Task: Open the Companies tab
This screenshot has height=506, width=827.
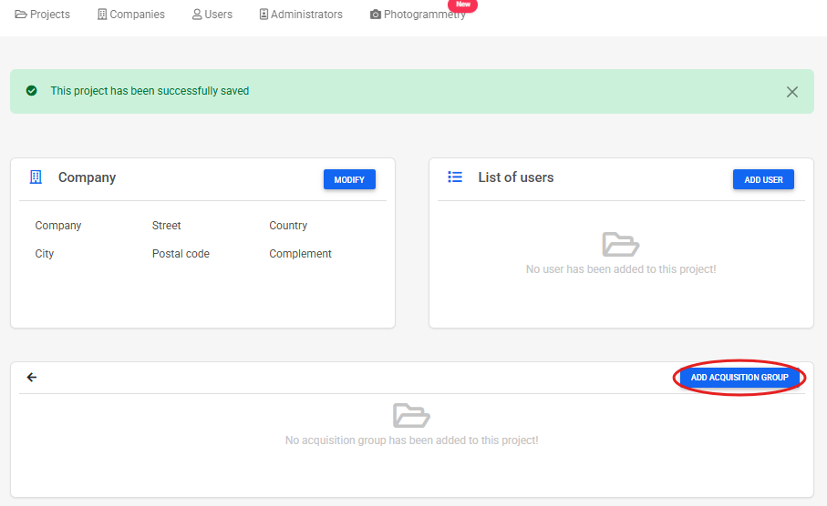Action: [131, 15]
